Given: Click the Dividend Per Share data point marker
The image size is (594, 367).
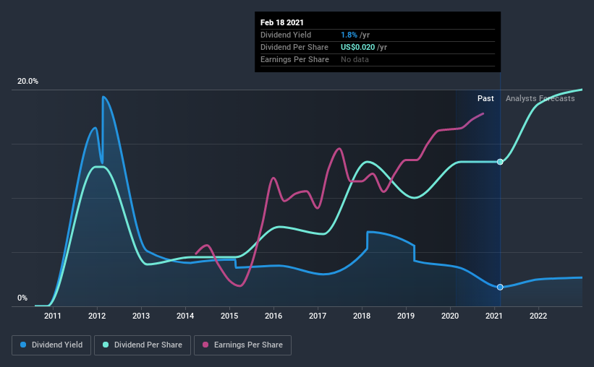Looking at the screenshot, I should (500, 162).
